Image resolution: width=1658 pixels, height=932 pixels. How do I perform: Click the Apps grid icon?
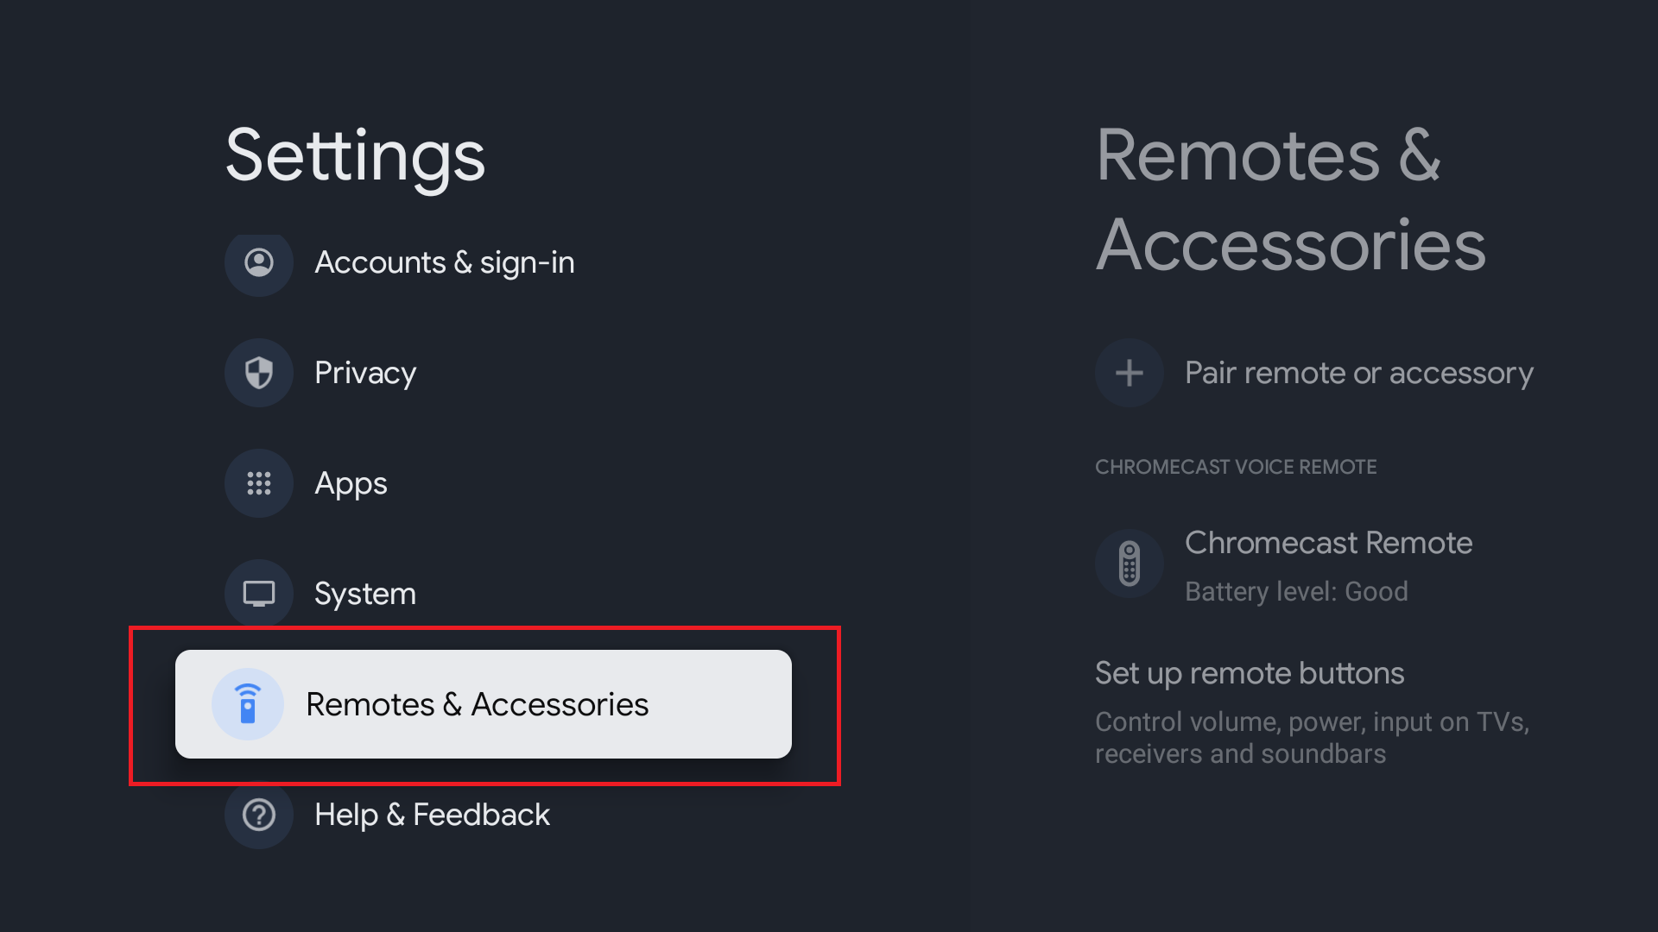259,483
